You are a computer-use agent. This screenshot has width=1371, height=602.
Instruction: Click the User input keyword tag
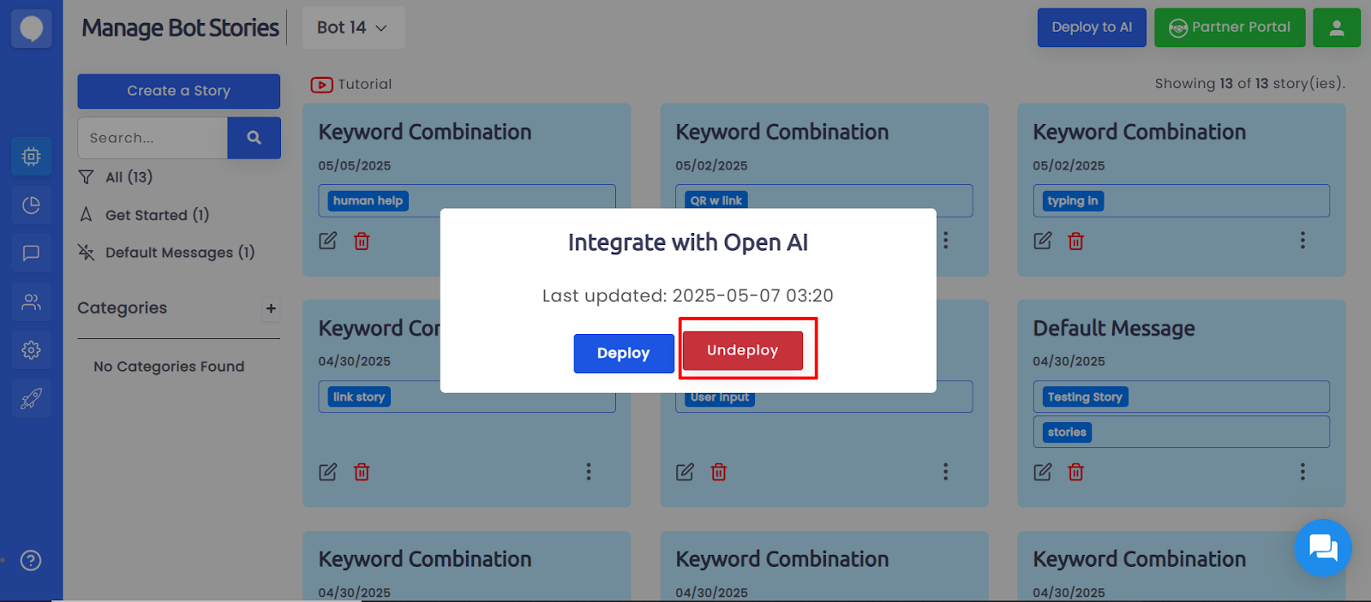click(720, 397)
